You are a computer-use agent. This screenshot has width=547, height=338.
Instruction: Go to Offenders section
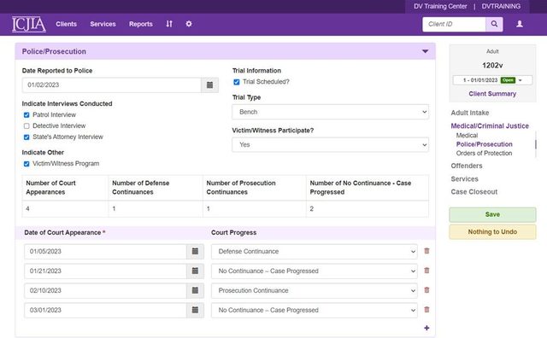pyautogui.click(x=467, y=166)
